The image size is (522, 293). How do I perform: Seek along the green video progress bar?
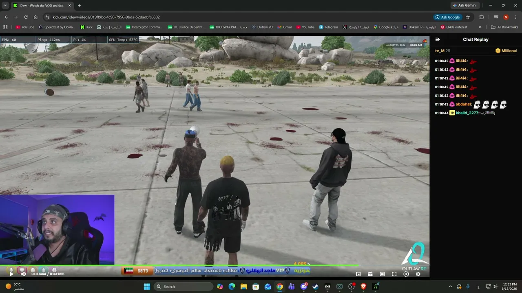[x=215, y=266]
